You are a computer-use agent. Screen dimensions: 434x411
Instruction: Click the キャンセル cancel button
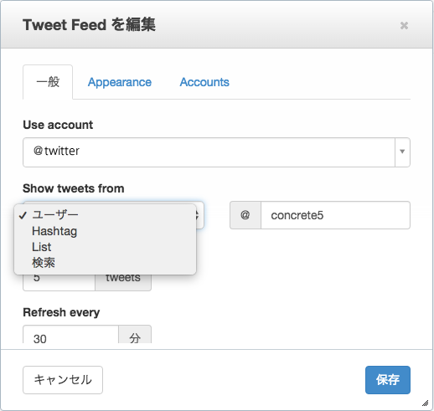[63, 380]
